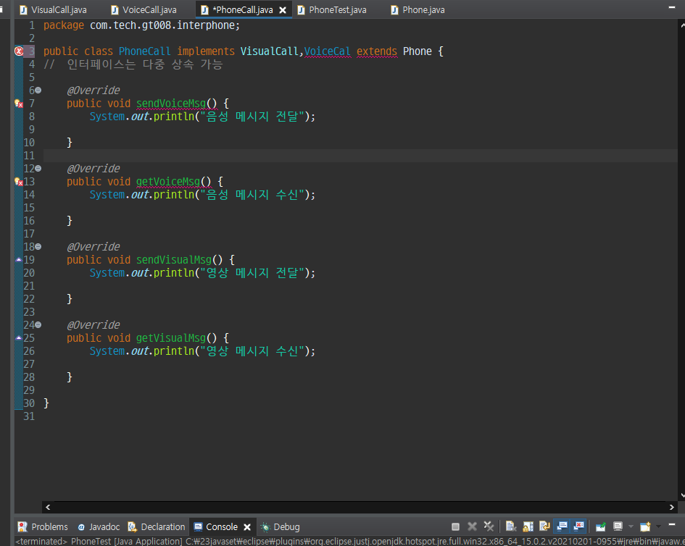Open the VisualCall.java editor tab
685x546 pixels.
(54, 9)
